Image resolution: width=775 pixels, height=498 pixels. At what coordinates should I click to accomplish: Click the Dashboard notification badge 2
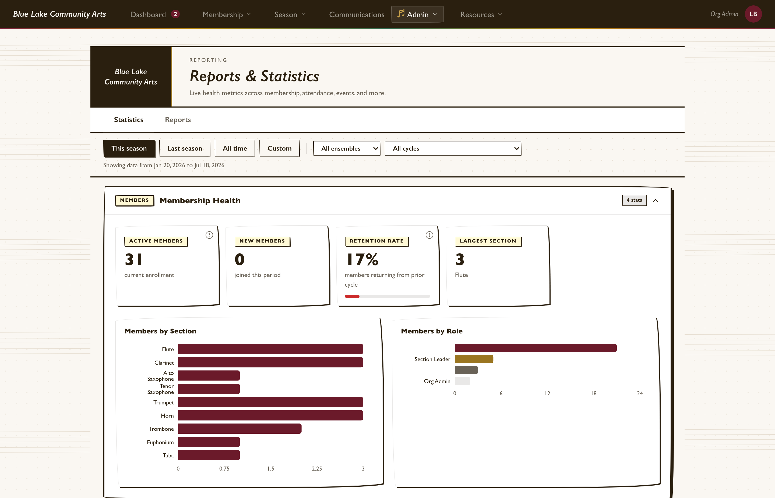tap(175, 14)
